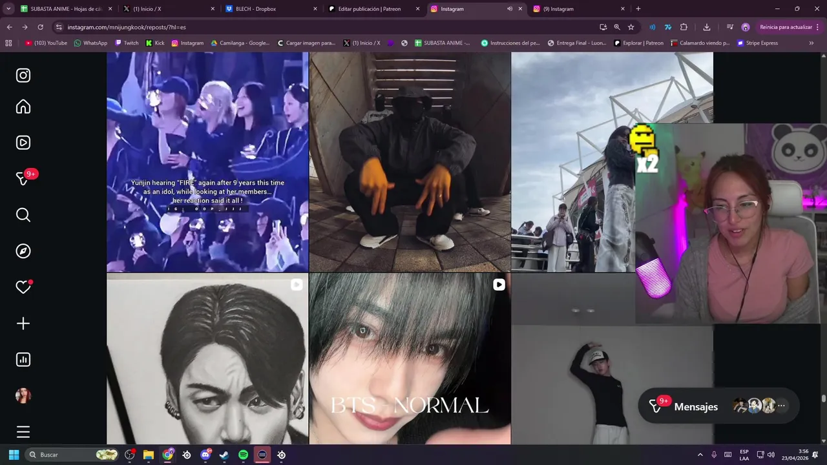Open direct messages icon in sidebar
827x465 pixels.
coord(23,179)
